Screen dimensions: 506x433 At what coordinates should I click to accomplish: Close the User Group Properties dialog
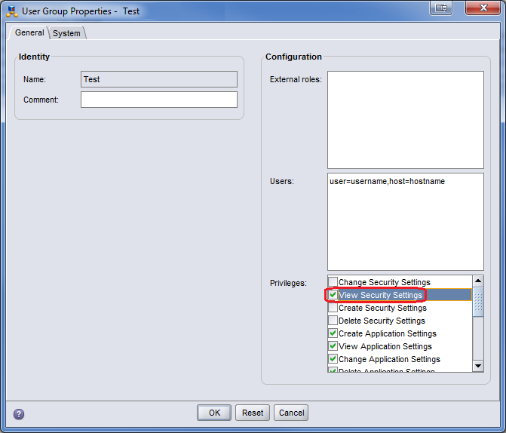click(x=483, y=8)
